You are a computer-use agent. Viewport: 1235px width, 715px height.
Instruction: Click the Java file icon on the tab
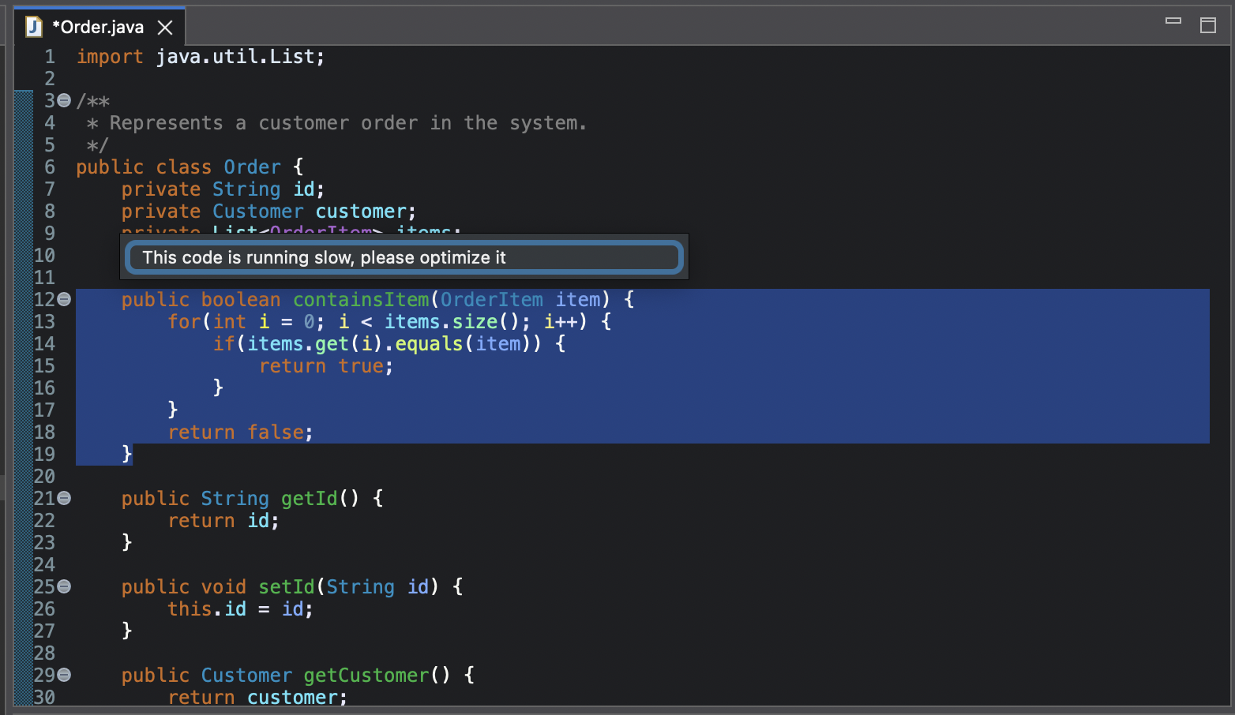click(x=32, y=26)
